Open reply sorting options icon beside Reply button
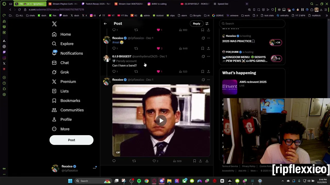This screenshot has height=185, width=330. 207,24
